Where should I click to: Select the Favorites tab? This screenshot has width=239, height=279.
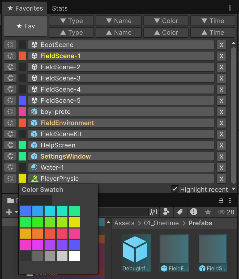25,8
